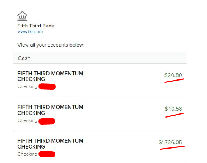The height and width of the screenshot is (163, 207).
Task: Click the Checking label under second account
Action: (x=27, y=120)
